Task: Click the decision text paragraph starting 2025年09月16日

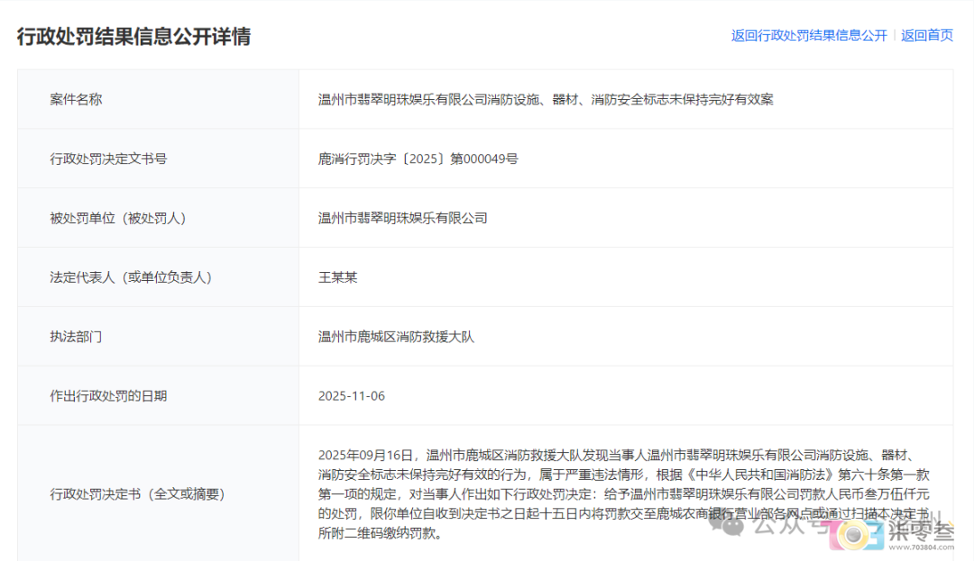Action: pos(622,494)
